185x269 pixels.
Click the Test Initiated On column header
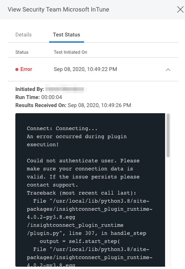pos(70,52)
